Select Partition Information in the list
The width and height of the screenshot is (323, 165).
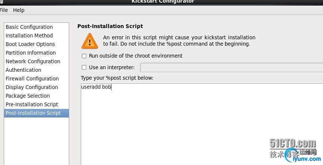(x=37, y=53)
